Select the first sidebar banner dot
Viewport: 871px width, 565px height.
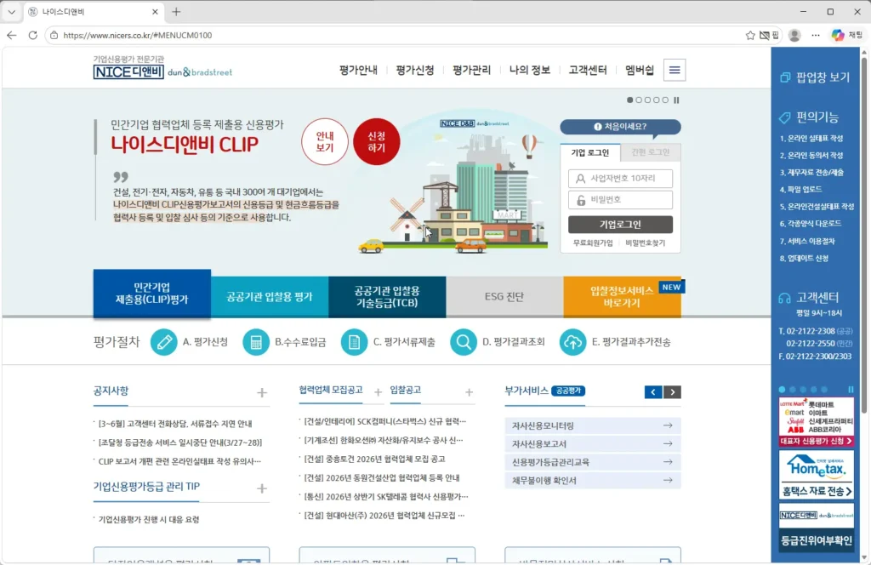(783, 390)
